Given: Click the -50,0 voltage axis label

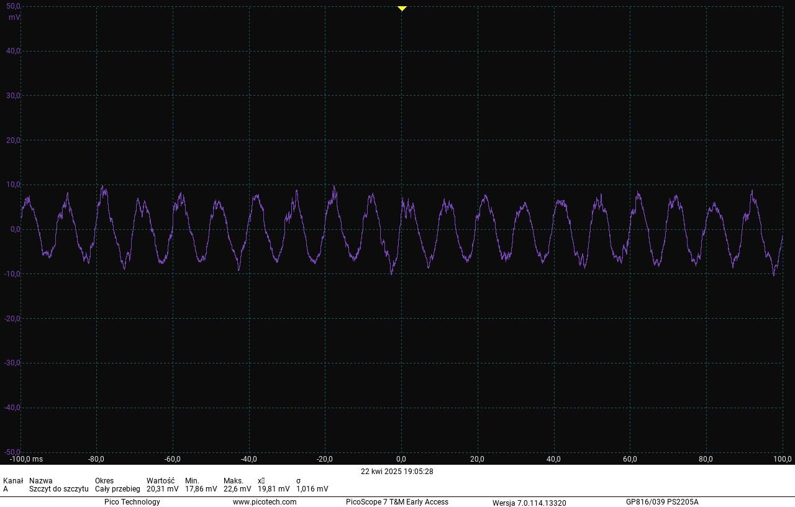Looking at the screenshot, I should (12, 452).
